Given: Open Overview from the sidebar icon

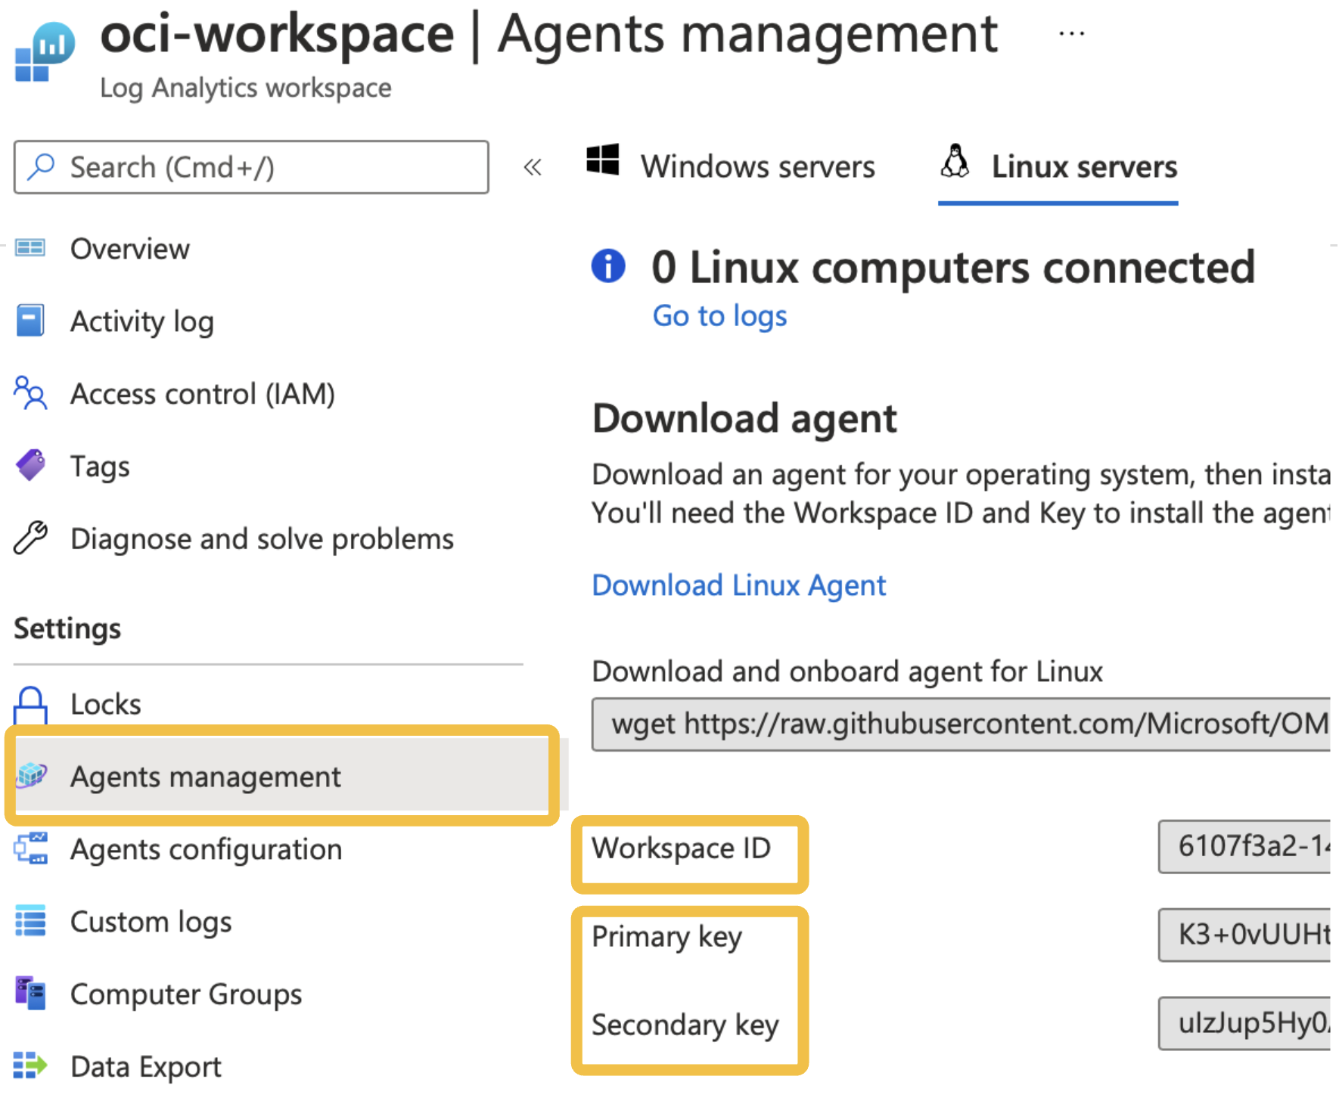Looking at the screenshot, I should tap(30, 248).
